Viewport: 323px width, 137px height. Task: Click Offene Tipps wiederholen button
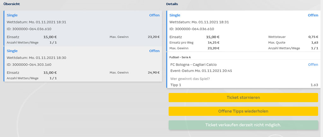click(x=243, y=111)
